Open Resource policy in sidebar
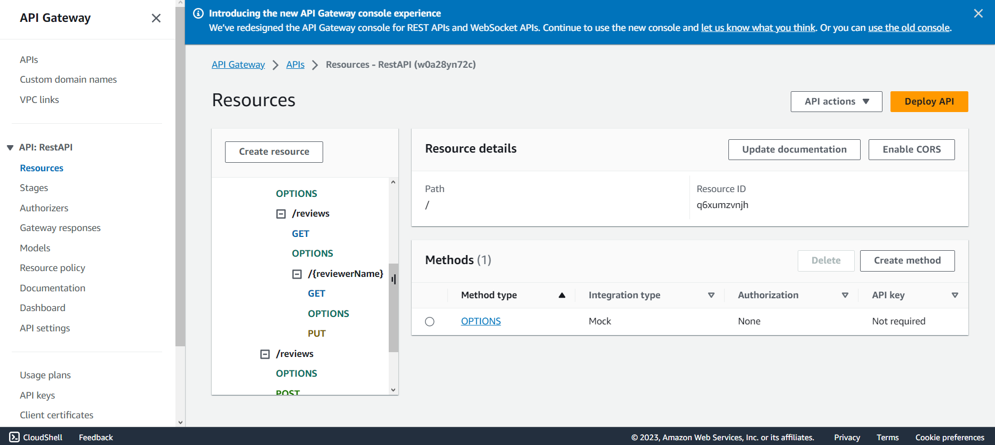Viewport: 995px width, 445px height. click(x=53, y=268)
